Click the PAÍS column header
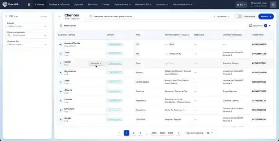The width and height of the screenshot is (279, 141). (x=138, y=35)
